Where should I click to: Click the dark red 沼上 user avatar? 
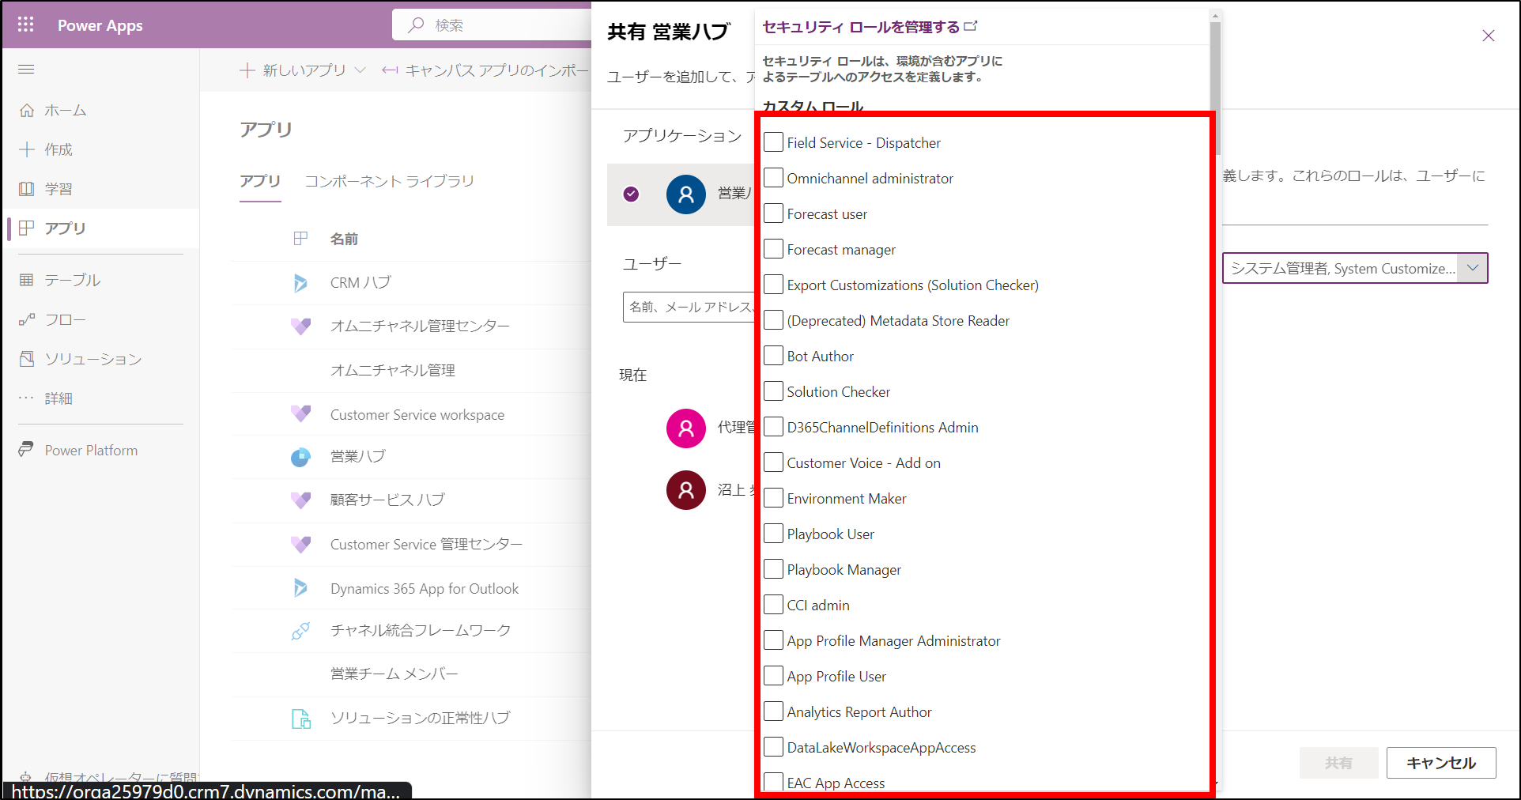point(686,490)
